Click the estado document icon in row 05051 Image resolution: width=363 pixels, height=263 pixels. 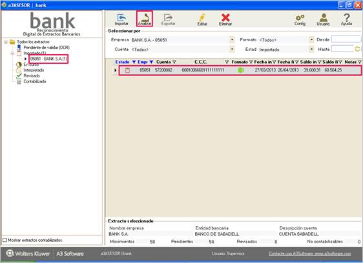[x=127, y=70]
